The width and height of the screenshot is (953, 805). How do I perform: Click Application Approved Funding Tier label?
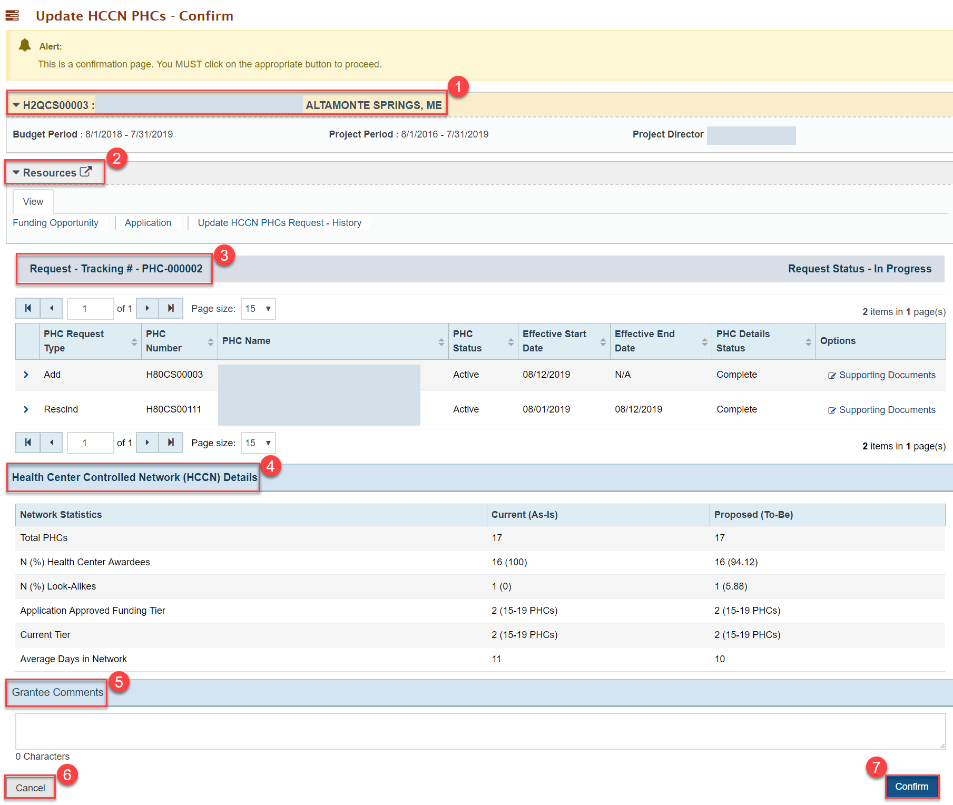coord(93,611)
